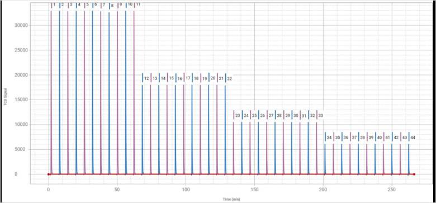436x203 pixels.
Task: Click peak label 41
Action: pyautogui.click(x=387, y=138)
